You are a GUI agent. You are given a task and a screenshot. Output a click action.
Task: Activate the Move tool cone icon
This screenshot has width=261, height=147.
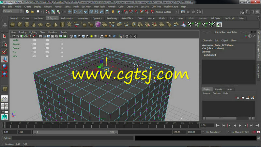[5, 59]
